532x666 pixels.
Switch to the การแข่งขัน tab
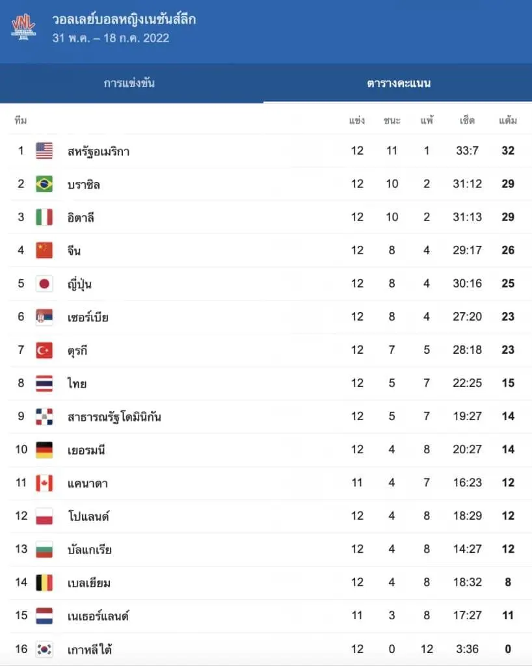[x=129, y=83]
